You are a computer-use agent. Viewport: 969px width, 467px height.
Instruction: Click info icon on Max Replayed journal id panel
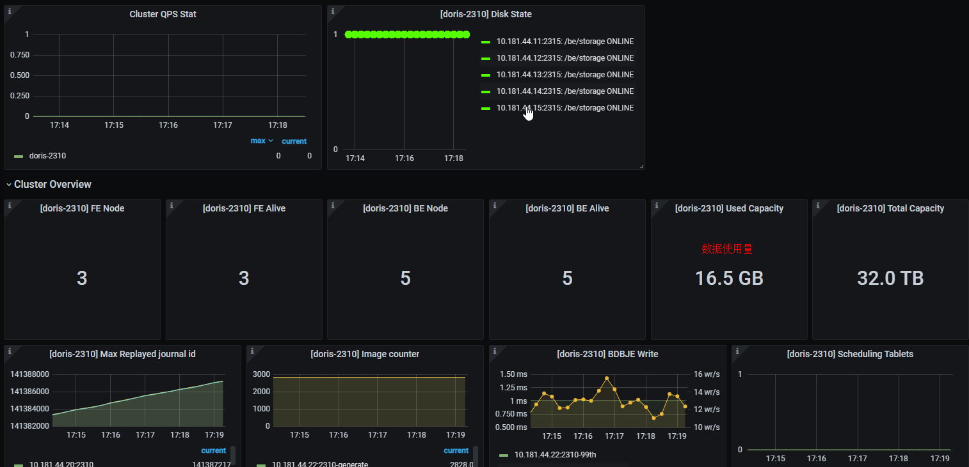(x=10, y=351)
